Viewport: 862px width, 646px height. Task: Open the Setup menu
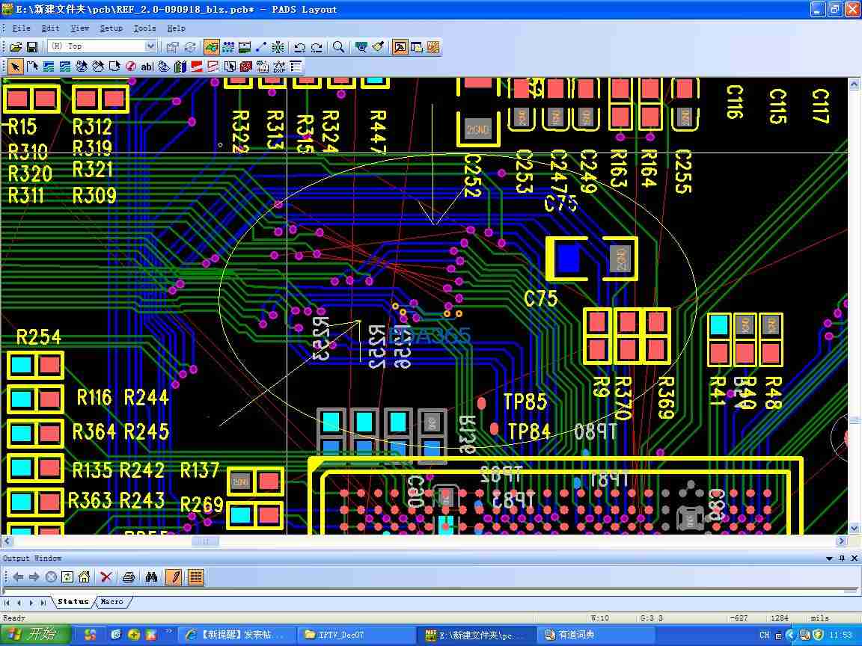[x=111, y=28]
